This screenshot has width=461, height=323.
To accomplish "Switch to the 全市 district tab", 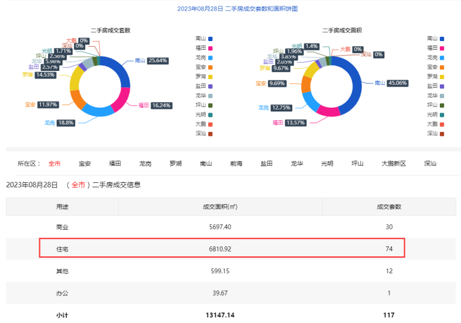I will [x=54, y=164].
